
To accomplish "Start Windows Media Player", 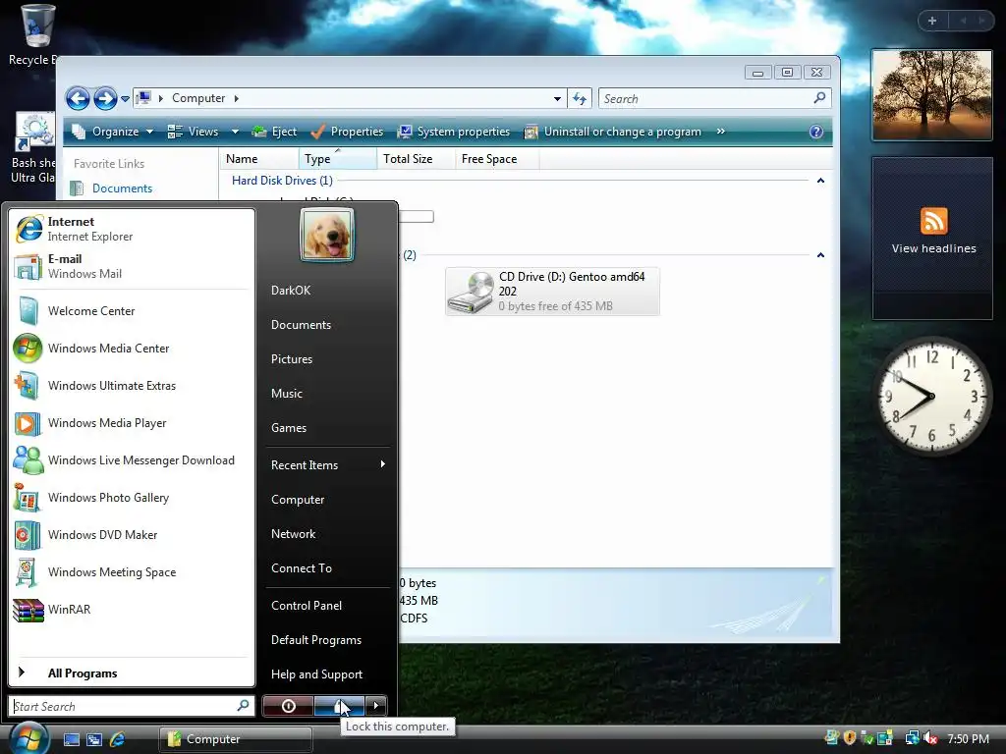I will point(132,422).
